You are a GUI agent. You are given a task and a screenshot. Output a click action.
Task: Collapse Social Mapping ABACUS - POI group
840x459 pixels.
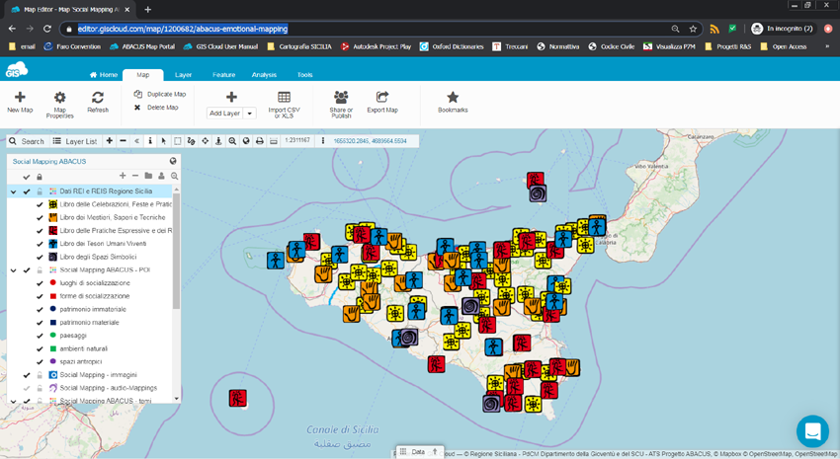coord(14,270)
